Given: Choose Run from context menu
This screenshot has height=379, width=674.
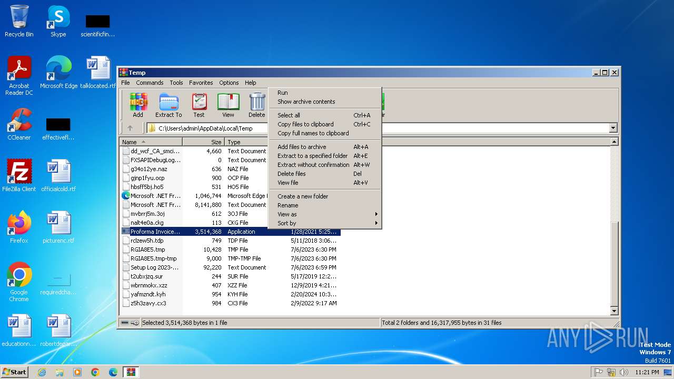Looking at the screenshot, I should click(x=325, y=93).
